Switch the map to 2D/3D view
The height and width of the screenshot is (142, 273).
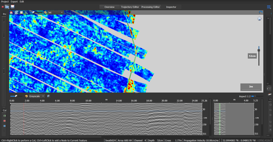[x=16, y=12]
